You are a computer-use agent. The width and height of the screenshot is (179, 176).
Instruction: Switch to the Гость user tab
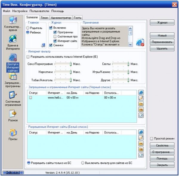click(77, 18)
